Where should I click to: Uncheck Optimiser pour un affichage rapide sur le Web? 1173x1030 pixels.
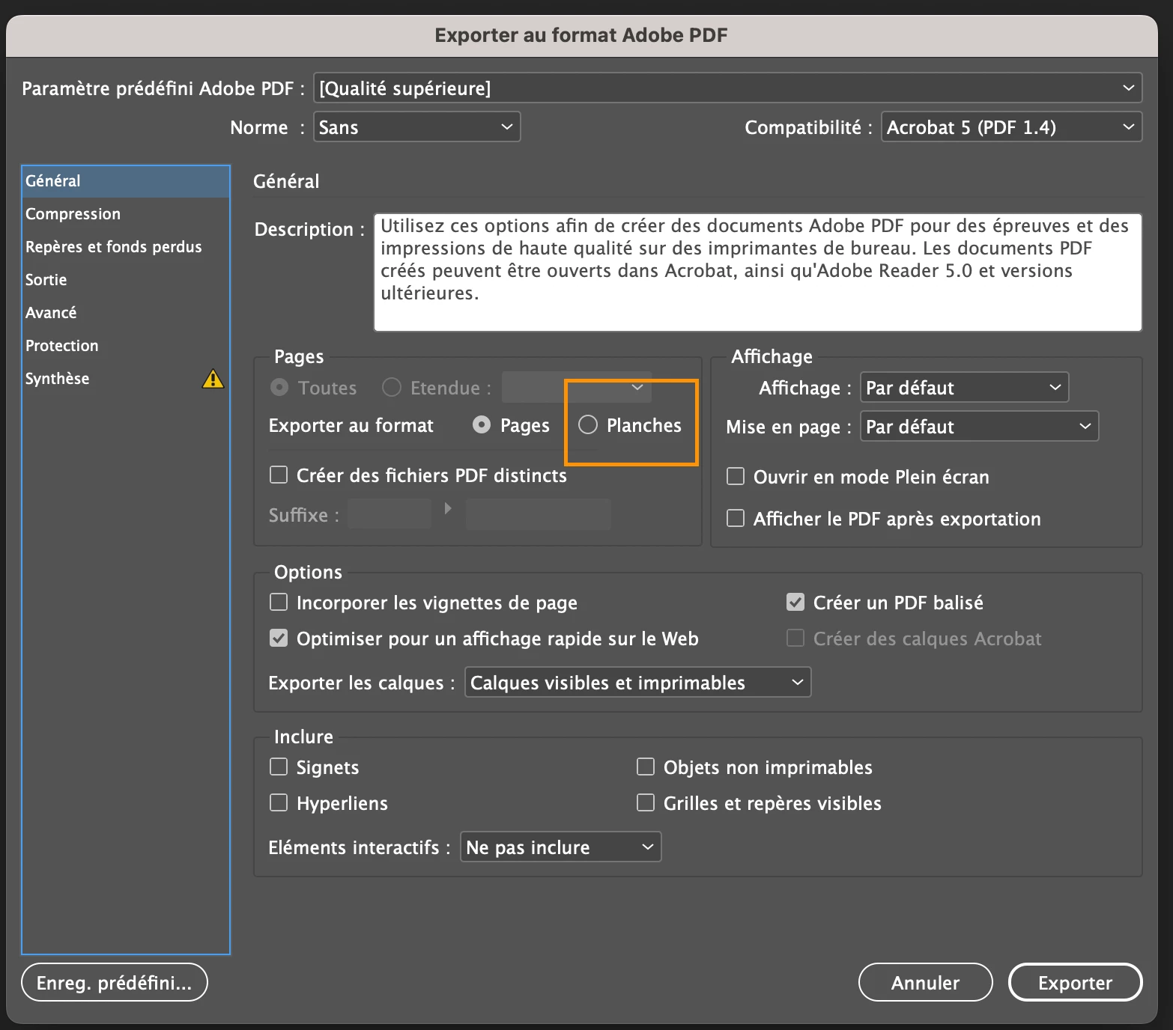pyautogui.click(x=279, y=639)
